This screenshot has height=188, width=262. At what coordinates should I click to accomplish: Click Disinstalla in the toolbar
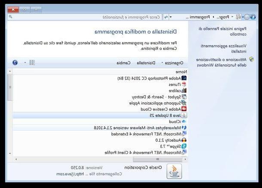(x=146, y=63)
